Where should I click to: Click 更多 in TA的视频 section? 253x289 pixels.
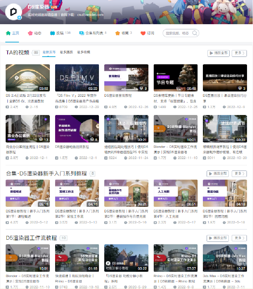pos(239,53)
